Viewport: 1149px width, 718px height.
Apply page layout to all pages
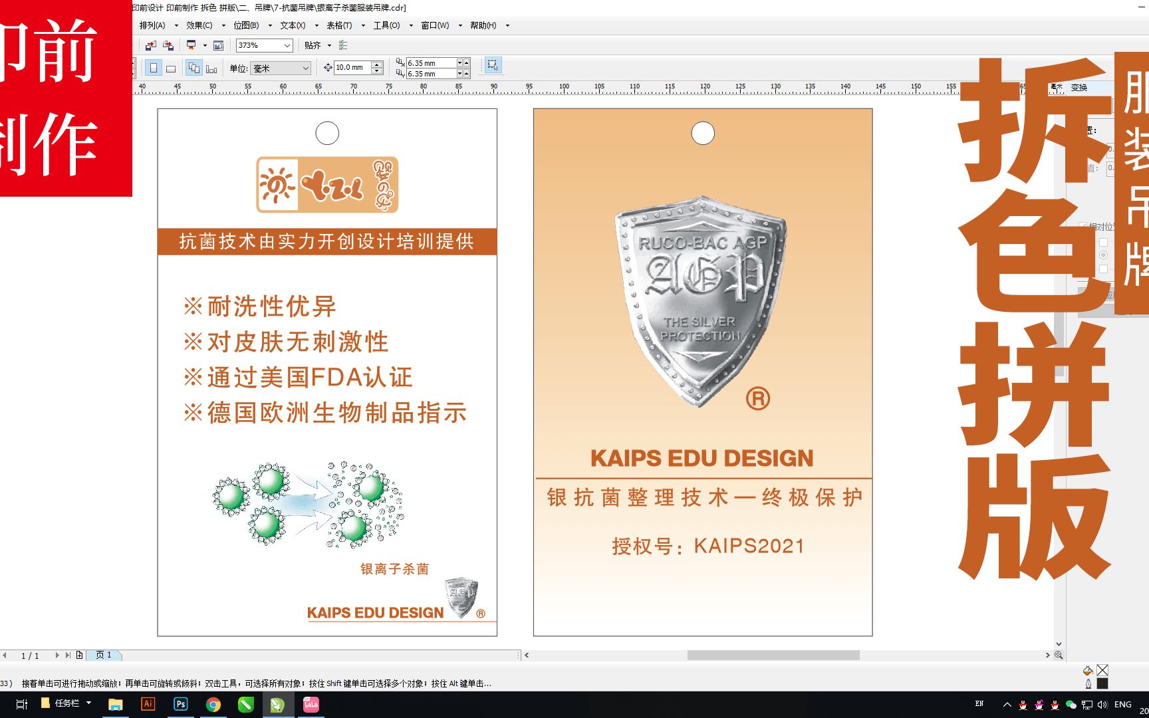[x=194, y=68]
